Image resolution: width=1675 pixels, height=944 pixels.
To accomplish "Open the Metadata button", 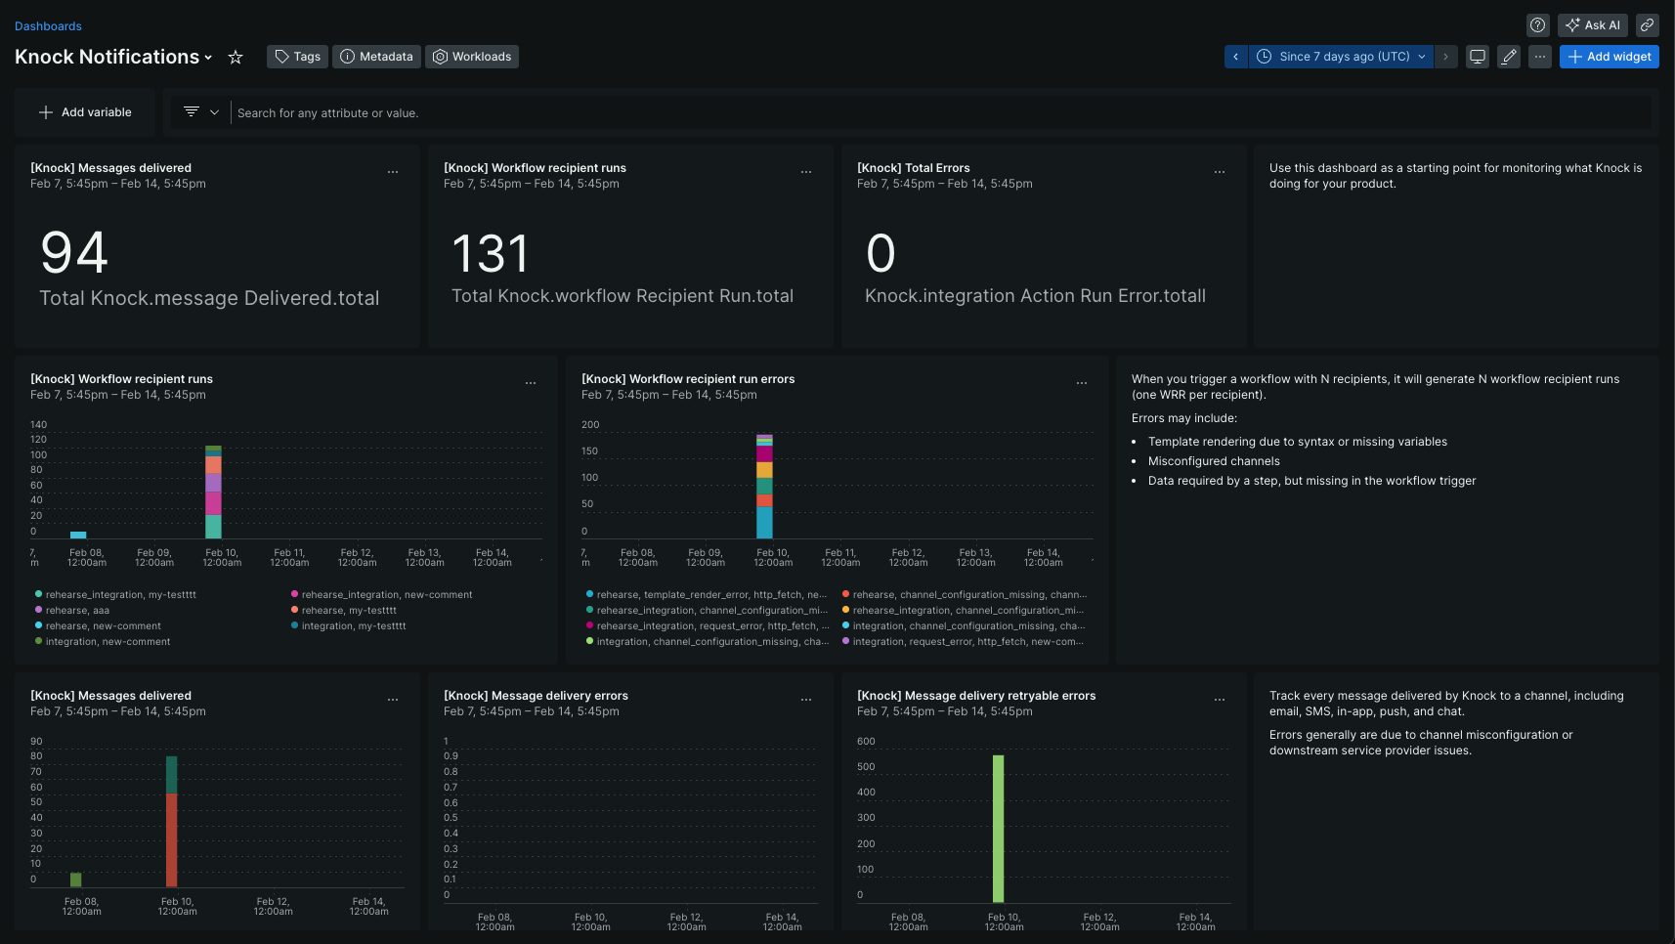I will (376, 57).
